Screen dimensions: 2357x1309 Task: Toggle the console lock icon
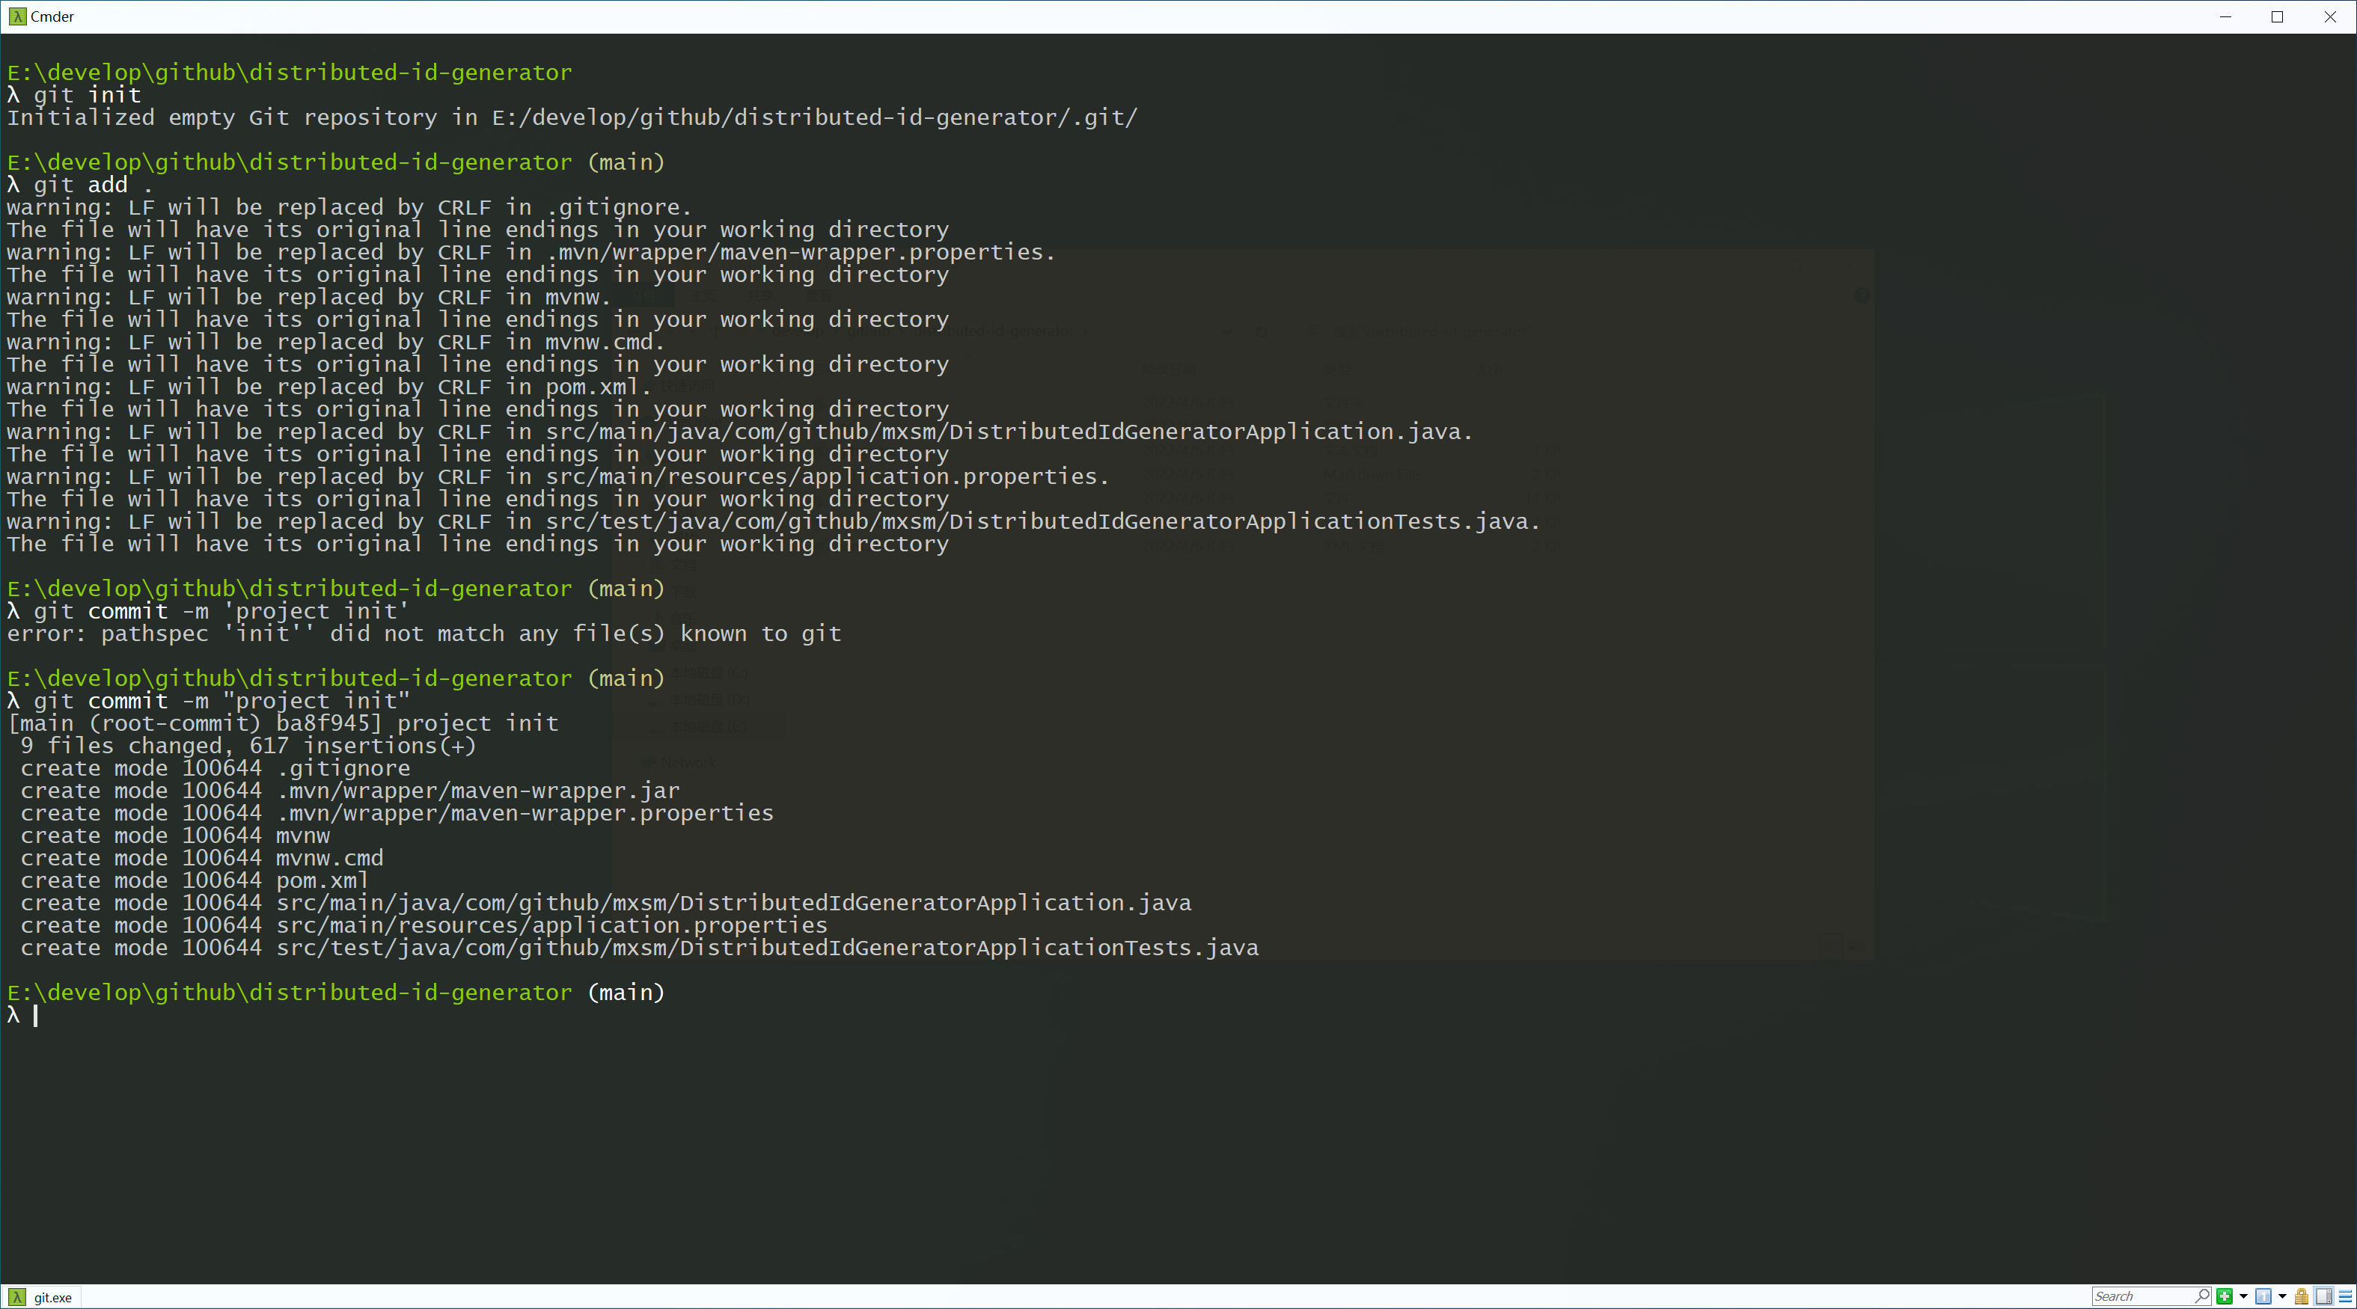click(x=2301, y=1296)
